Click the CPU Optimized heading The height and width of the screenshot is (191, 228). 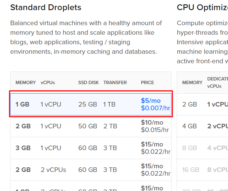point(202,7)
